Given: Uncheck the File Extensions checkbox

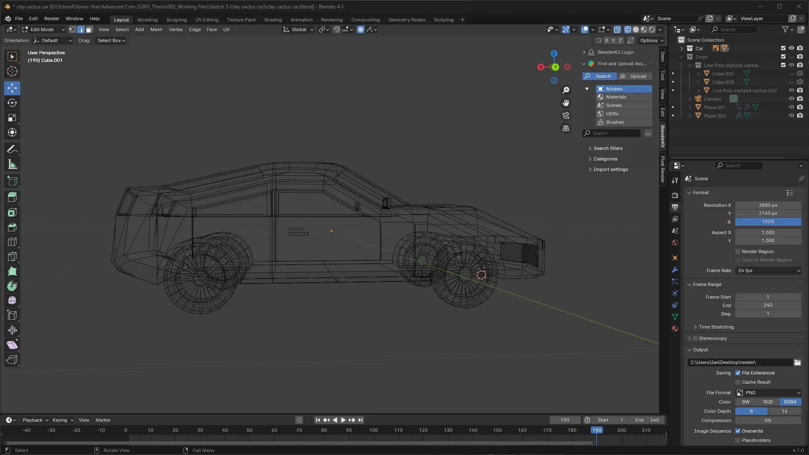Looking at the screenshot, I should coord(738,373).
